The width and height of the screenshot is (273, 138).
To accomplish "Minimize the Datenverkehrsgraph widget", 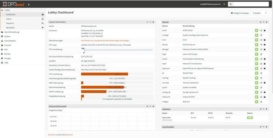I will coord(150,106).
